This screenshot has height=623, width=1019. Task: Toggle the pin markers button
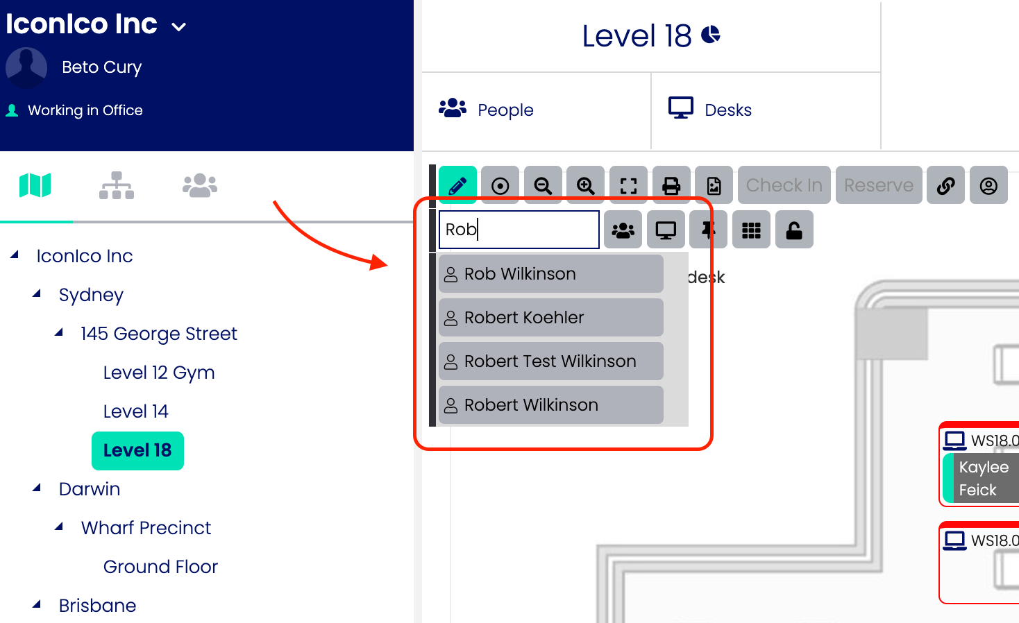point(708,230)
